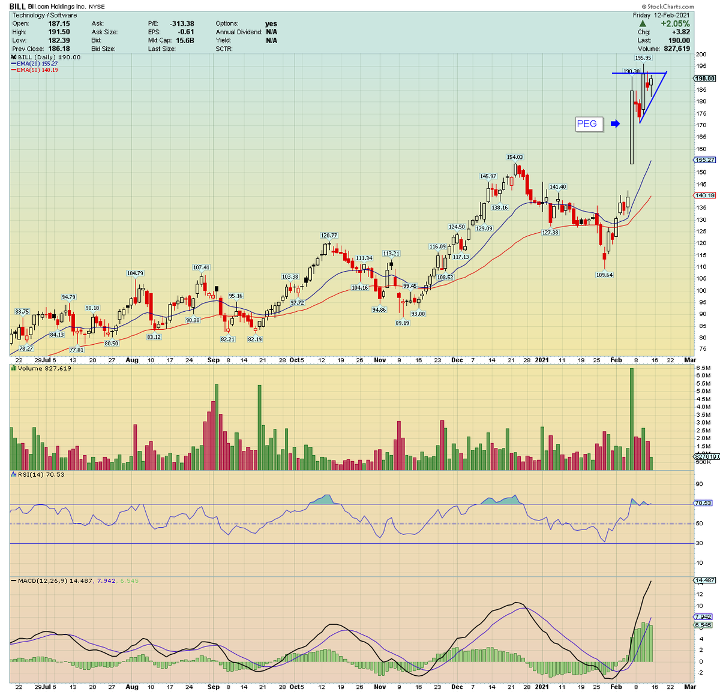Click the BILL (Daily) 190.00 legend entry
720x692 pixels.
(46, 57)
